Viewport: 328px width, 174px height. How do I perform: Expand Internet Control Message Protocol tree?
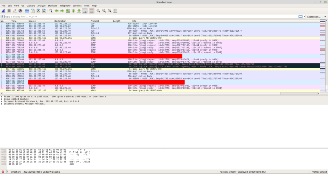click(2, 104)
